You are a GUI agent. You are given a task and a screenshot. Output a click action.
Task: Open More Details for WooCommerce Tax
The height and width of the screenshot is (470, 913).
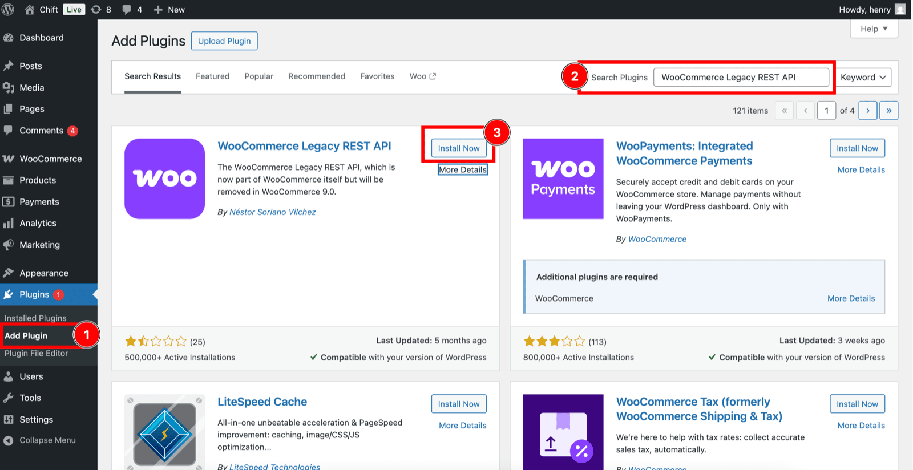pyautogui.click(x=861, y=426)
